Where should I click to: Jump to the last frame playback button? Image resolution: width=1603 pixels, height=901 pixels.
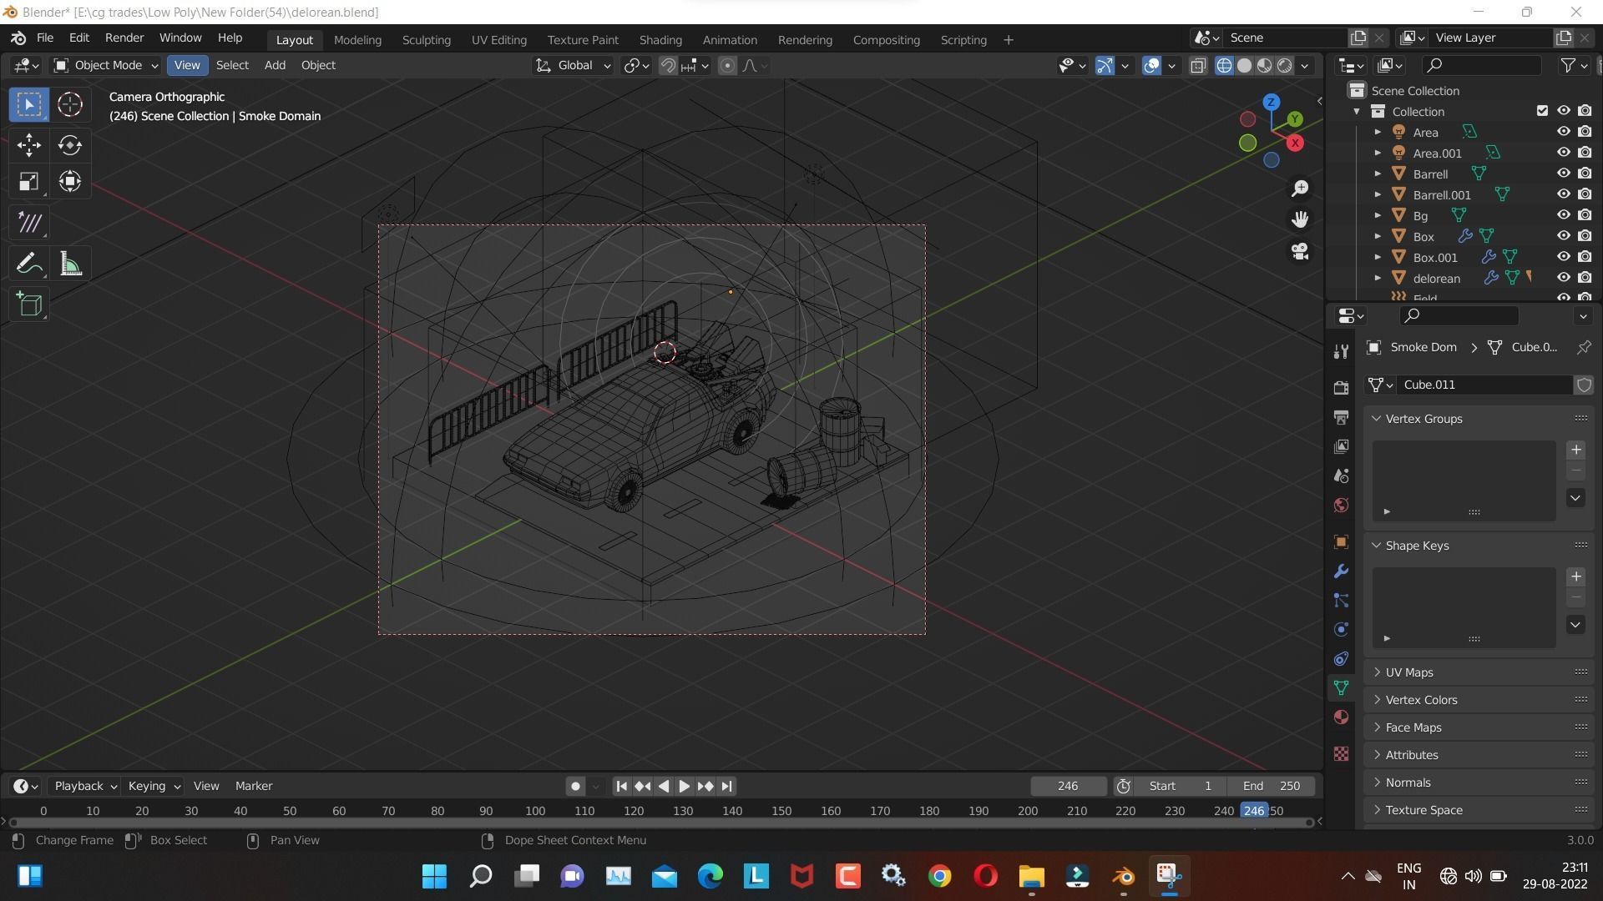pyautogui.click(x=726, y=785)
